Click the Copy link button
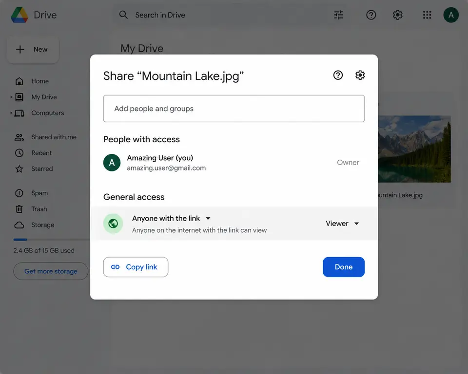Screen dimensions: 468x374 click(x=136, y=267)
